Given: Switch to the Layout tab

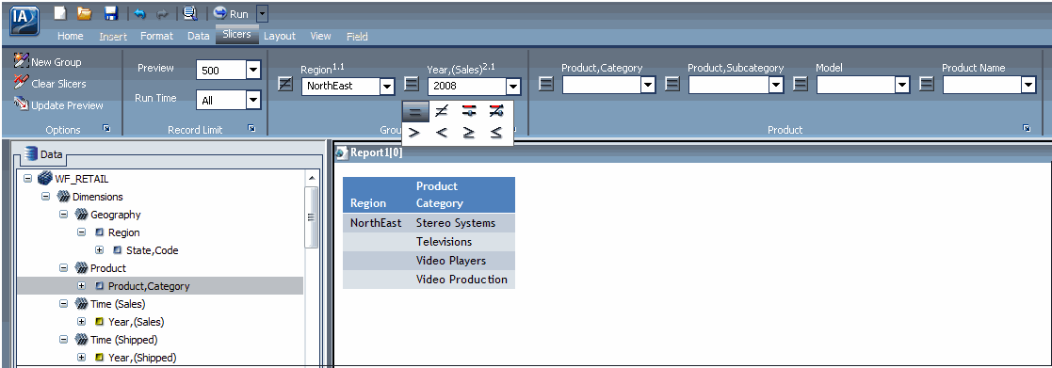Looking at the screenshot, I should 279,36.
